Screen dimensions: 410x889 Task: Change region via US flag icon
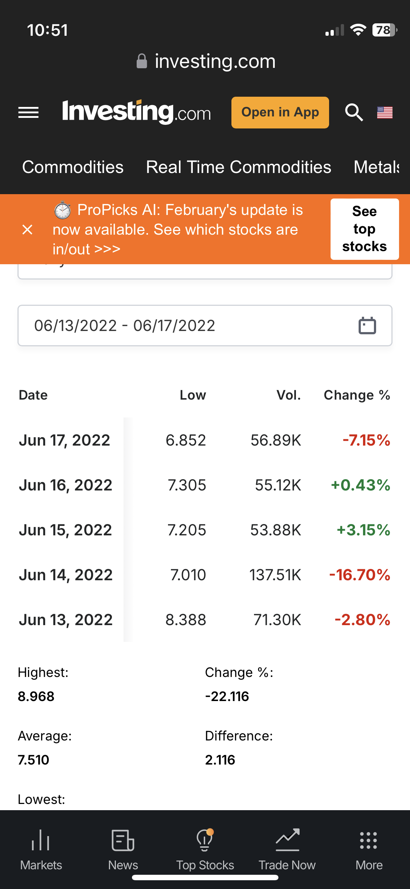coord(384,112)
